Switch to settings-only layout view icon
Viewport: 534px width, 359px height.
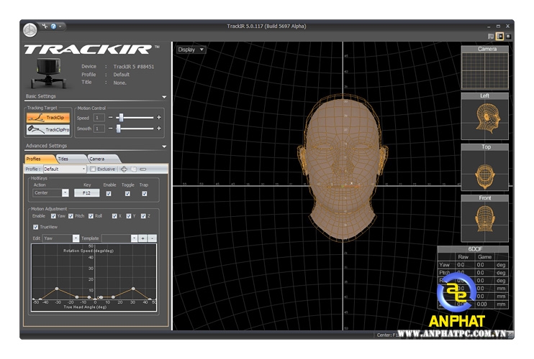pyautogui.click(x=490, y=37)
